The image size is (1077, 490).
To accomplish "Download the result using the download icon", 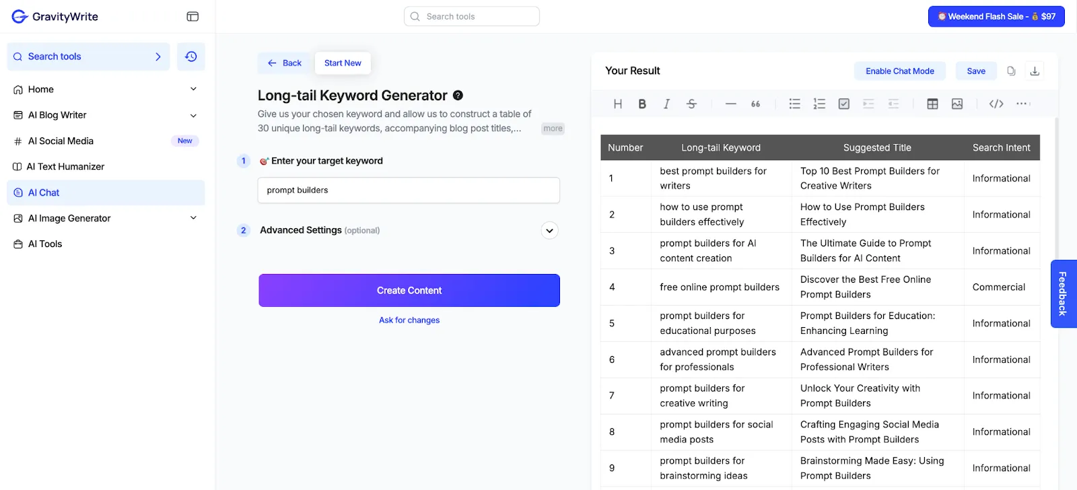I will [x=1035, y=71].
